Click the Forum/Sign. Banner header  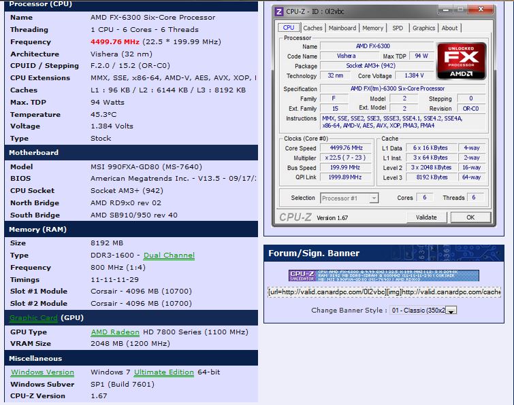(384, 253)
